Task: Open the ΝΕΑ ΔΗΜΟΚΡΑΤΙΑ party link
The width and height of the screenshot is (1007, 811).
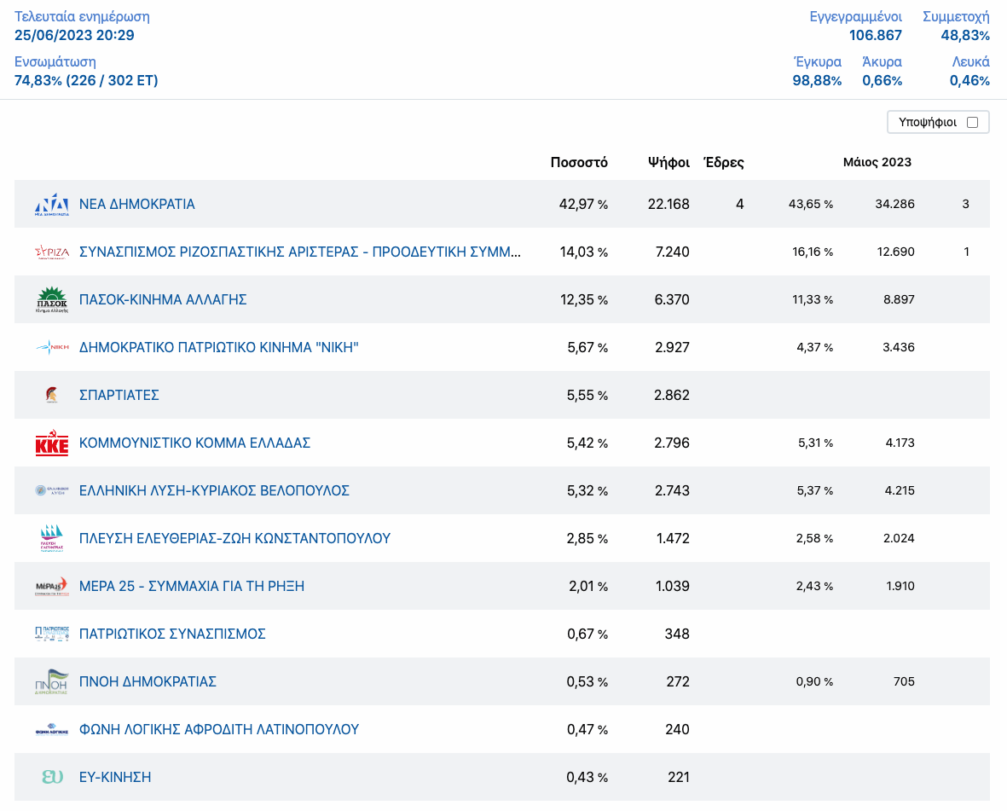Action: pos(136,204)
